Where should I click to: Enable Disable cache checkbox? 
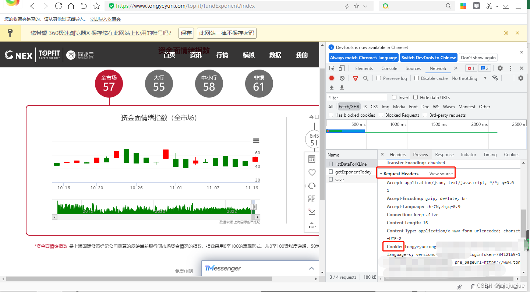coord(417,78)
